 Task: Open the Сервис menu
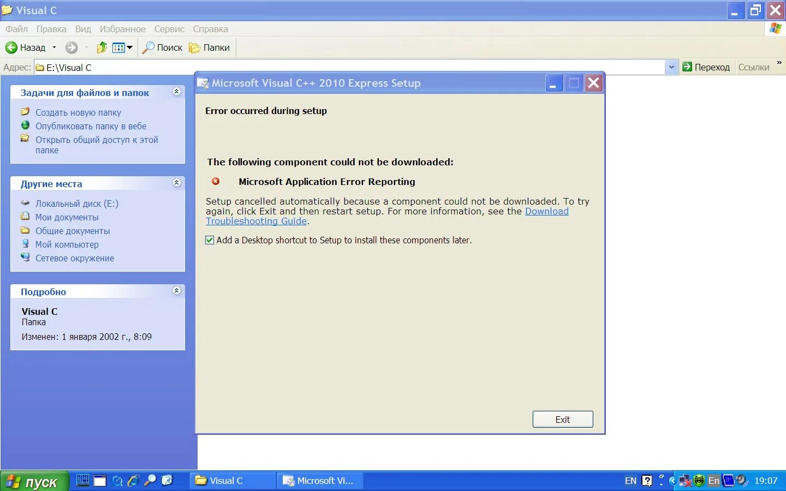169,29
